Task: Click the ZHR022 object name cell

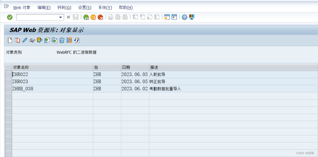Action: (52, 74)
